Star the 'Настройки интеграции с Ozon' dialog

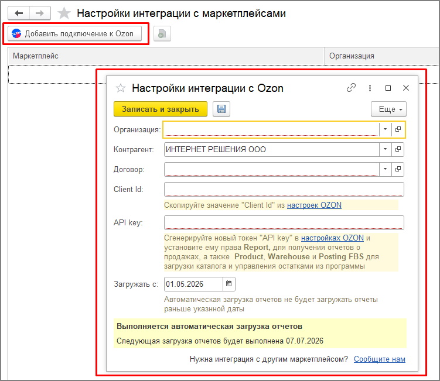pyautogui.click(x=121, y=88)
